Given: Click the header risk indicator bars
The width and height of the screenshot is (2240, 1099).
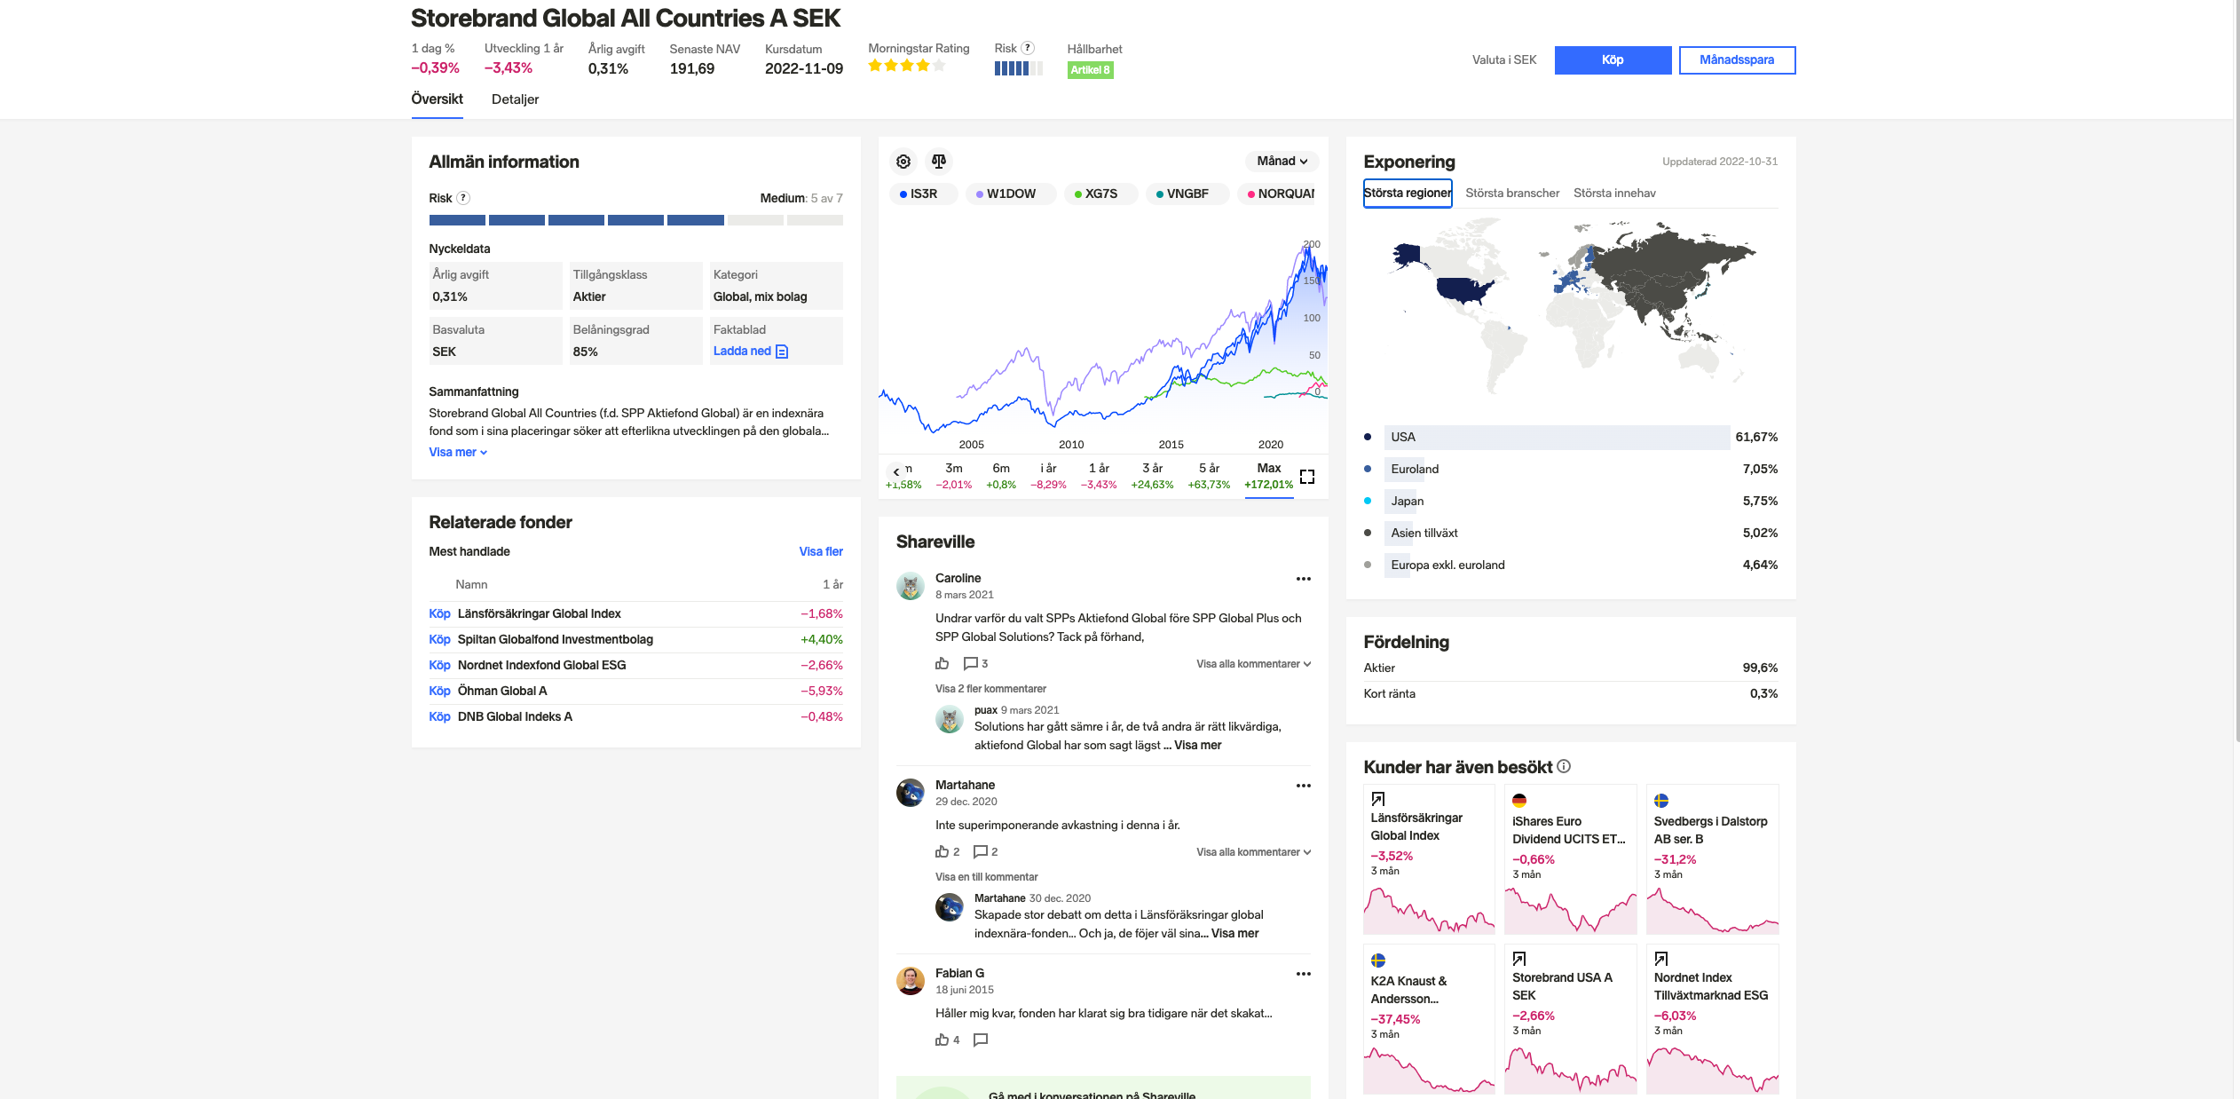Looking at the screenshot, I should click(x=1018, y=68).
